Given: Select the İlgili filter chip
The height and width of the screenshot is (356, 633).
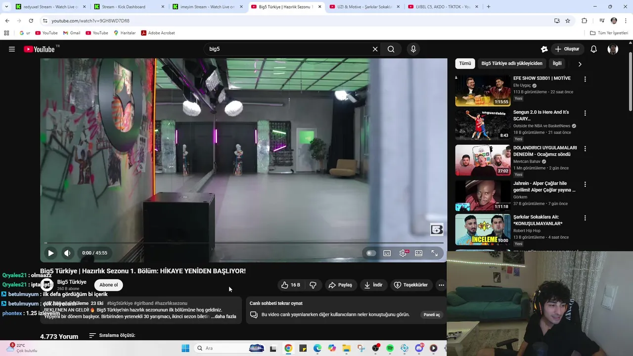Looking at the screenshot, I should pyautogui.click(x=557, y=63).
